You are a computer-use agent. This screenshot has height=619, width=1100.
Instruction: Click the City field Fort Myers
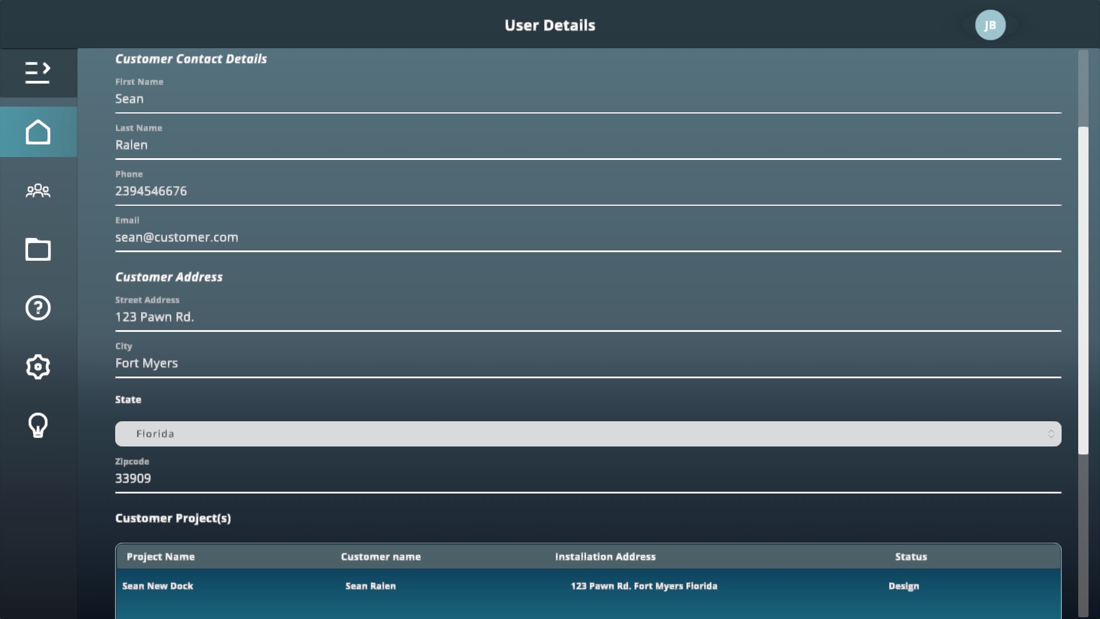click(588, 363)
